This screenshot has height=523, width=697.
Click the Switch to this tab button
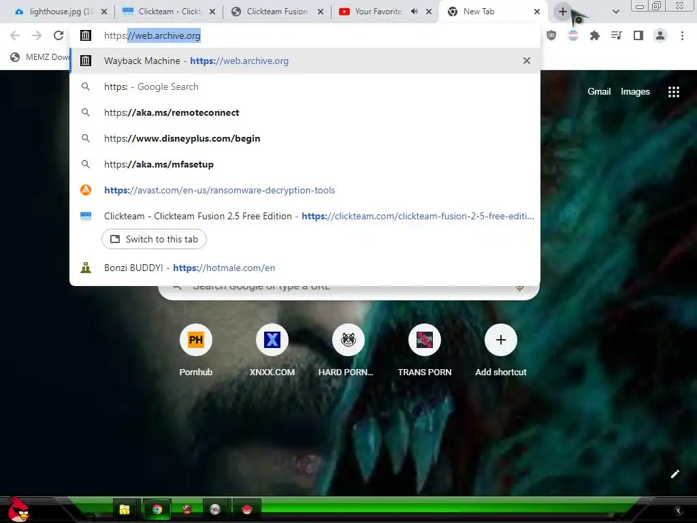(x=154, y=239)
